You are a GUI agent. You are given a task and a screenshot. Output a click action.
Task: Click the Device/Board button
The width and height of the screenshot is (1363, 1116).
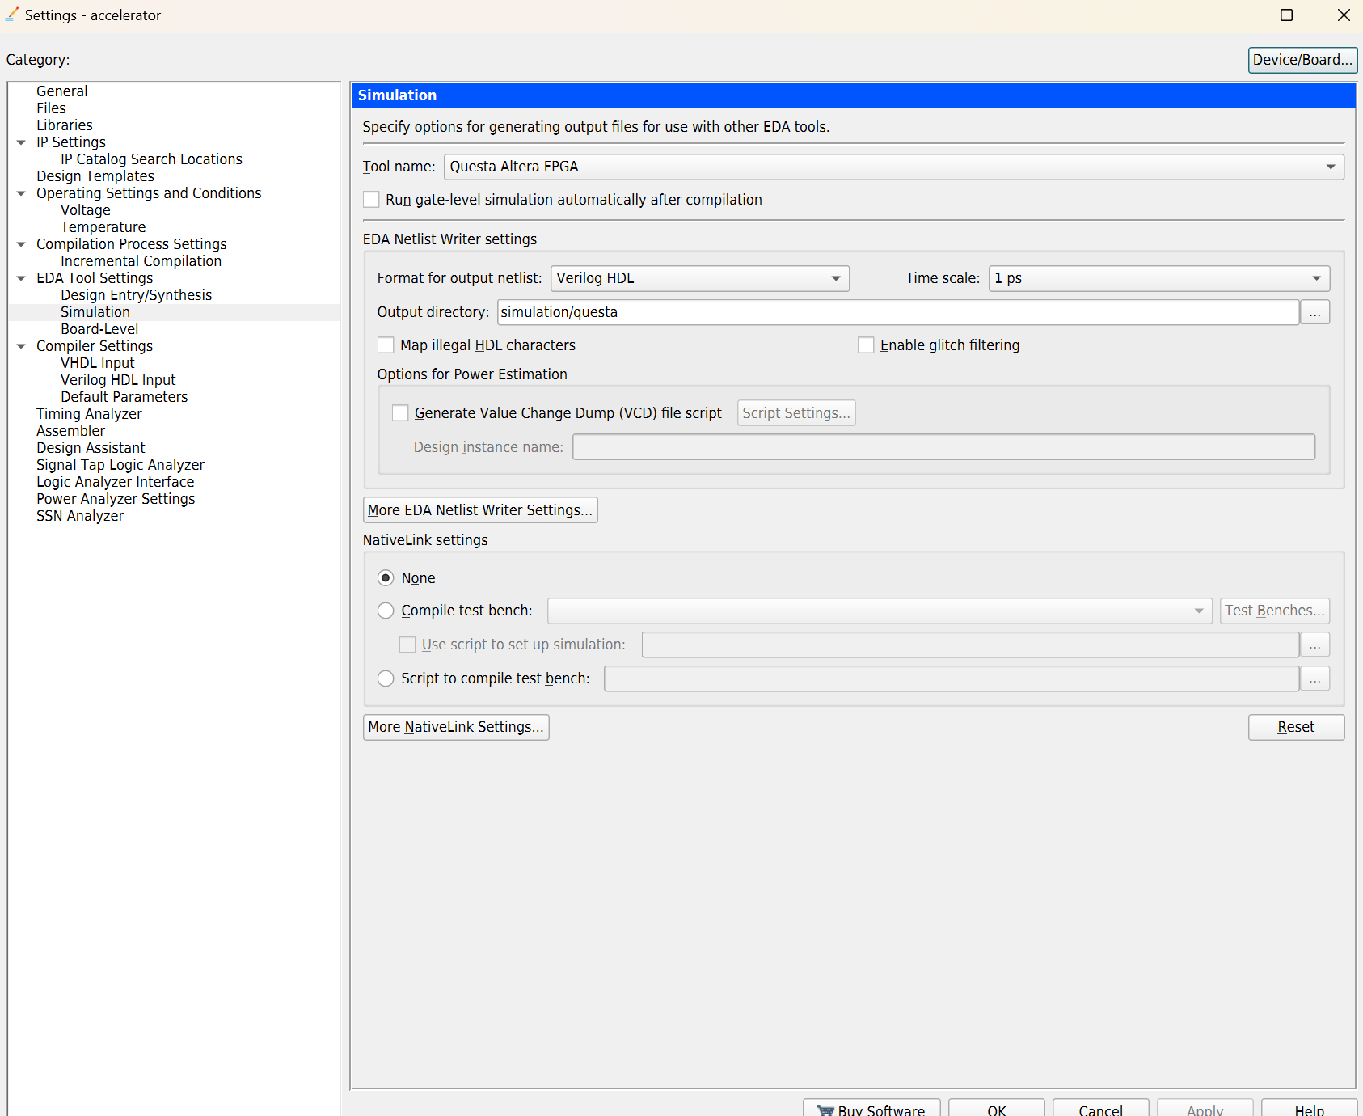coord(1302,60)
